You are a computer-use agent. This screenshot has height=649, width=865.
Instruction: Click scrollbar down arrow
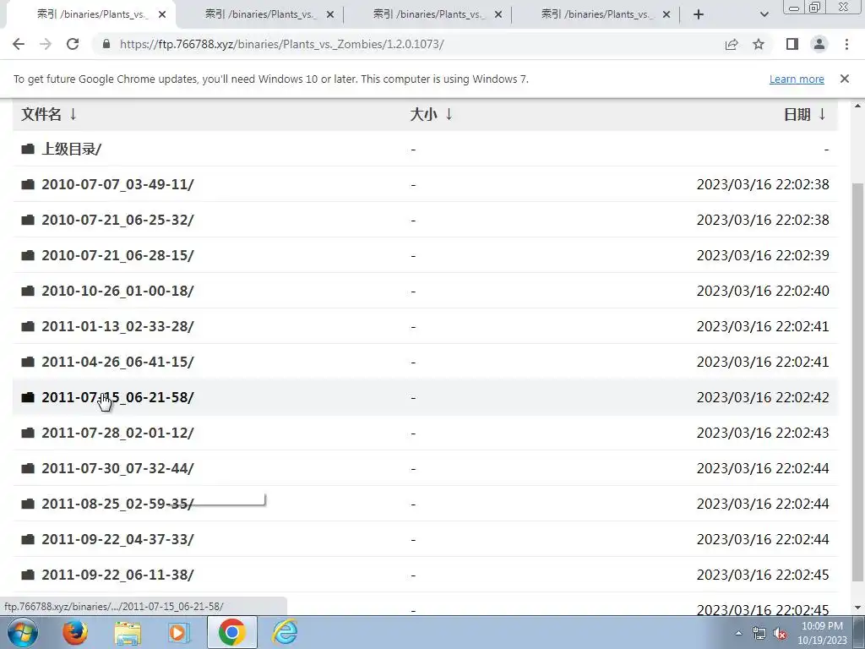858,608
